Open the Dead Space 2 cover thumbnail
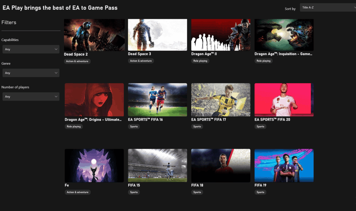The width and height of the screenshot is (356, 211). pyautogui.click(x=94, y=35)
